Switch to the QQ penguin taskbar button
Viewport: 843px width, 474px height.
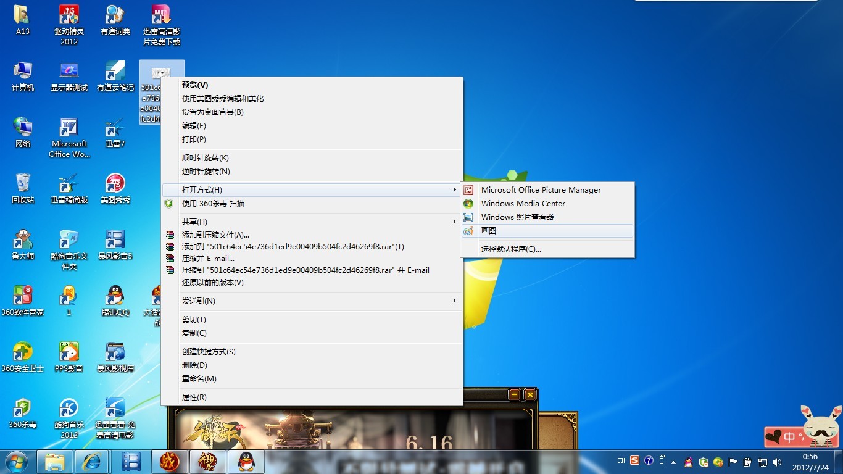point(246,462)
